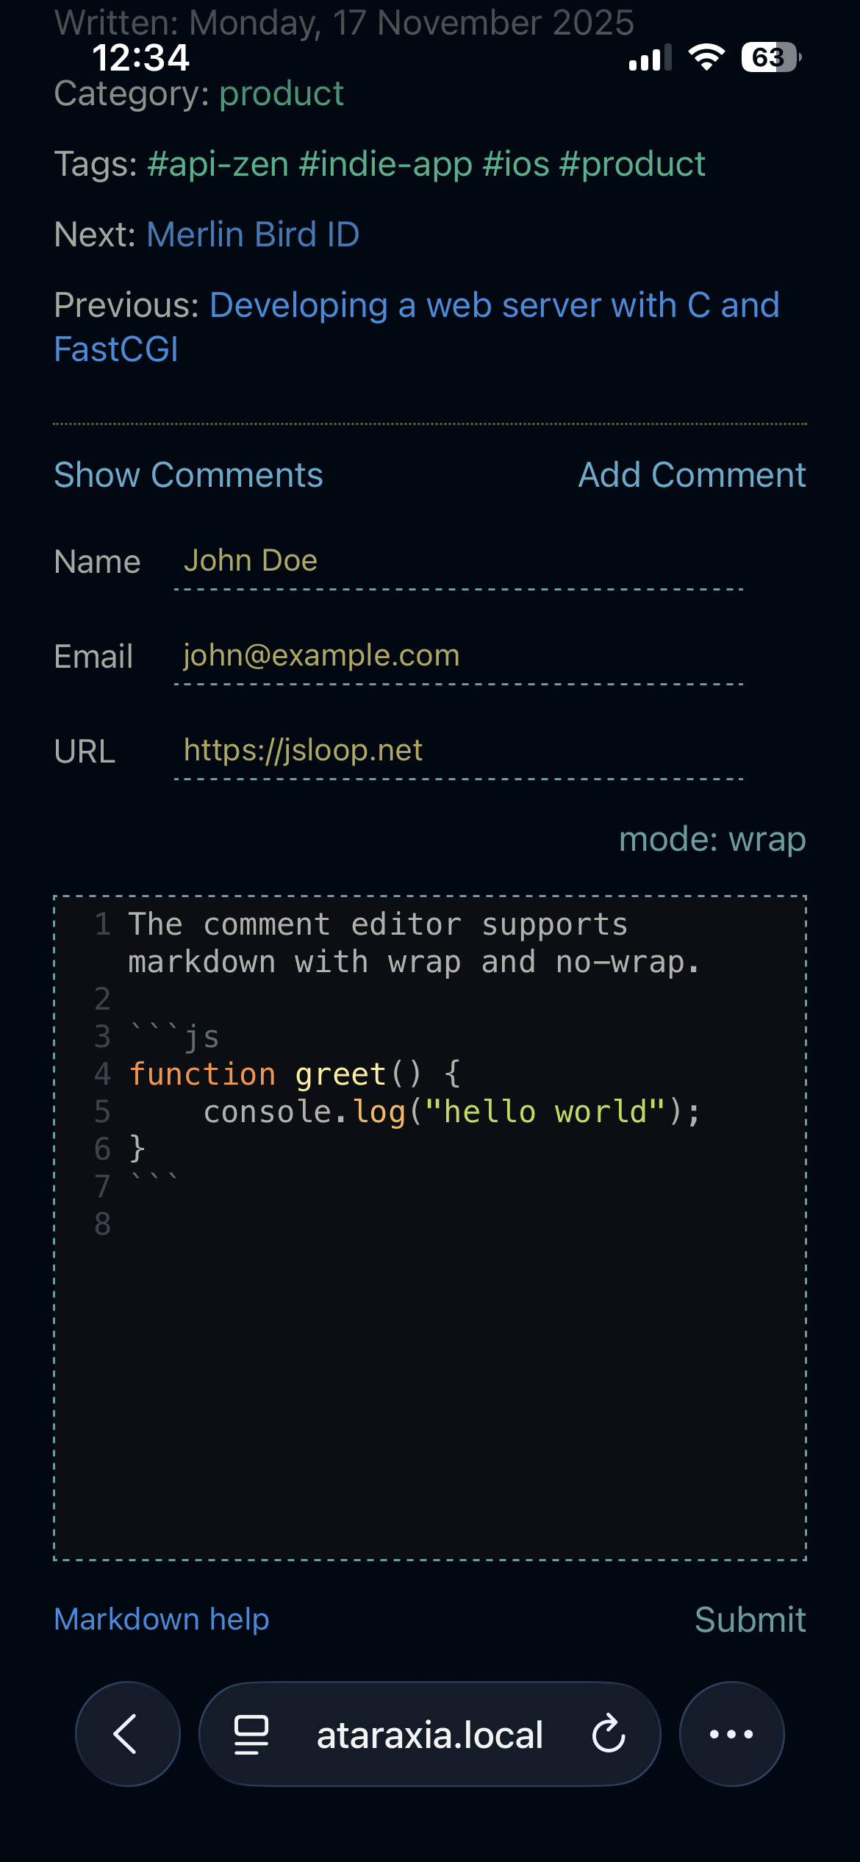Go to next post Merlin Bird ID
Viewport: 860px width, 1862px height.
pyautogui.click(x=253, y=235)
